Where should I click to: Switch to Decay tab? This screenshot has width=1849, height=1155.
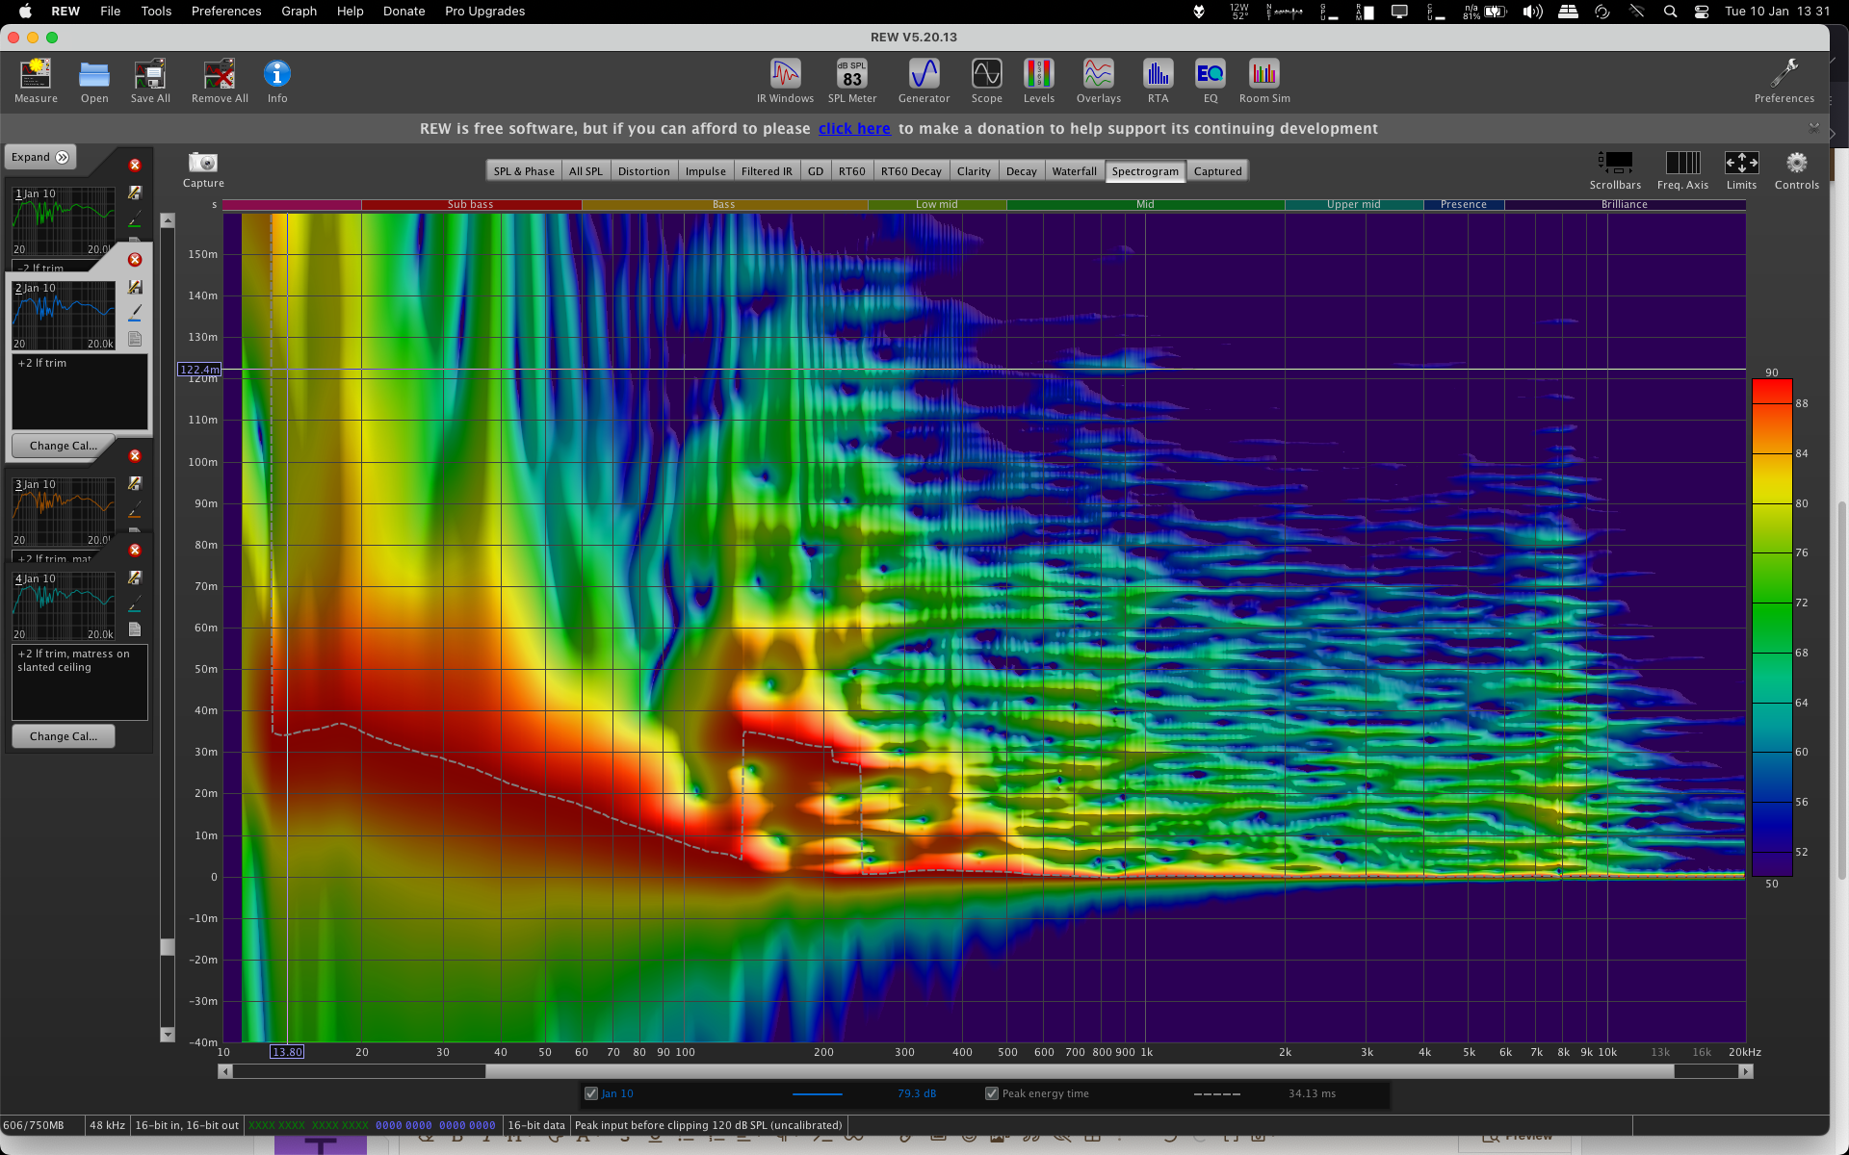pyautogui.click(x=1022, y=171)
